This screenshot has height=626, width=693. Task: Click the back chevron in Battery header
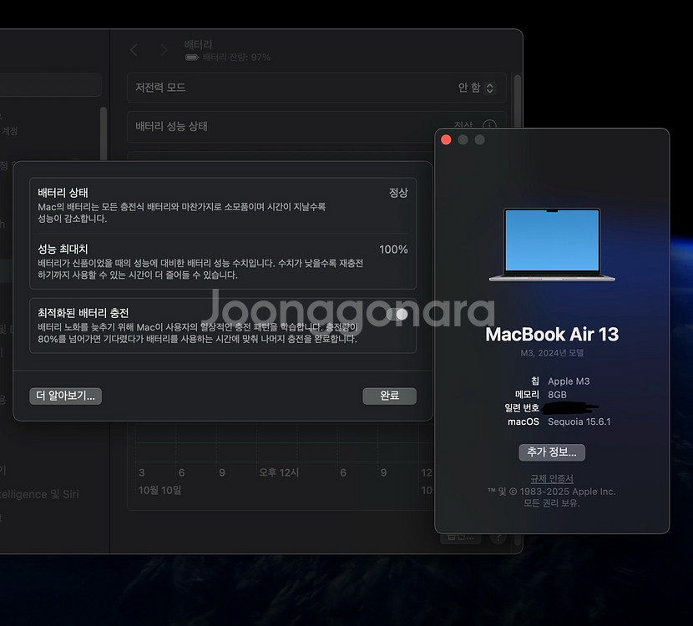point(134,50)
